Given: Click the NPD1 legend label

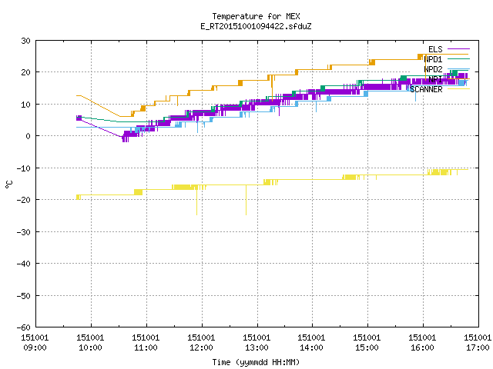Looking at the screenshot, I should point(433,59).
